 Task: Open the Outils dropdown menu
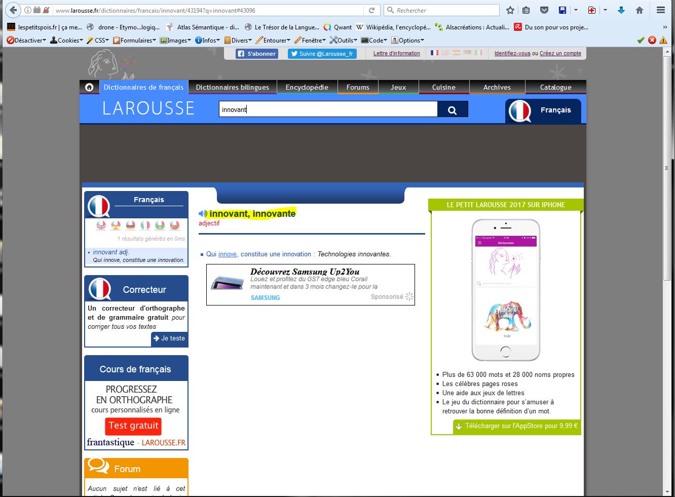coord(344,41)
